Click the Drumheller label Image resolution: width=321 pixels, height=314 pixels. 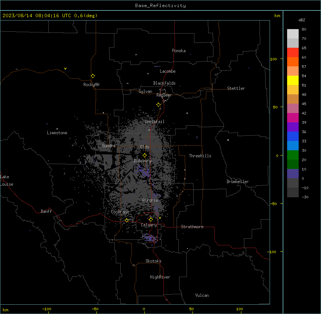coord(238,182)
